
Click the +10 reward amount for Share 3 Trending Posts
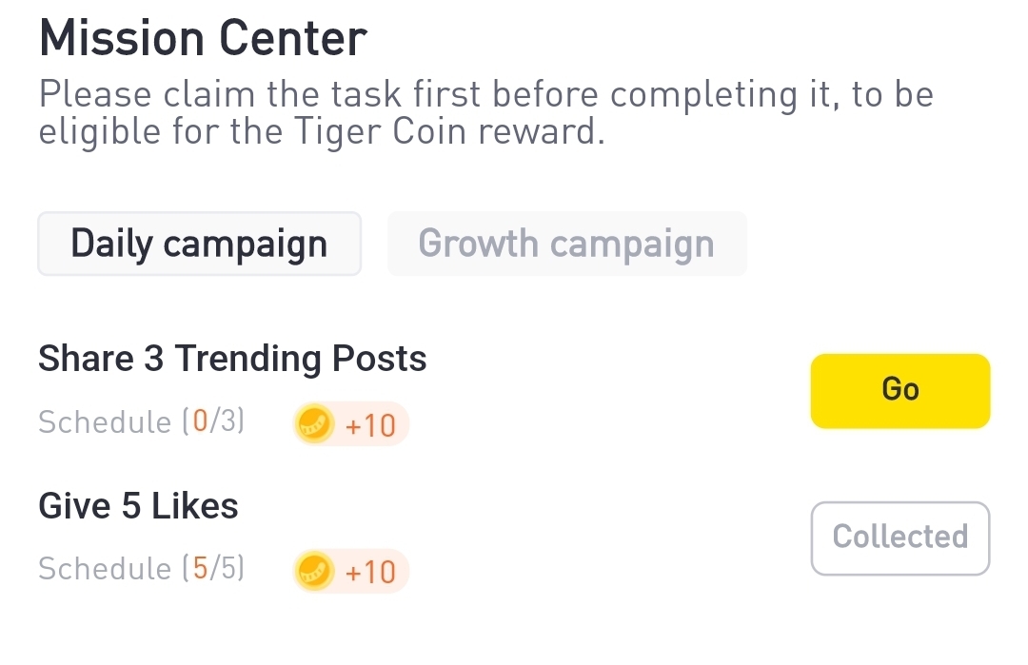point(370,425)
